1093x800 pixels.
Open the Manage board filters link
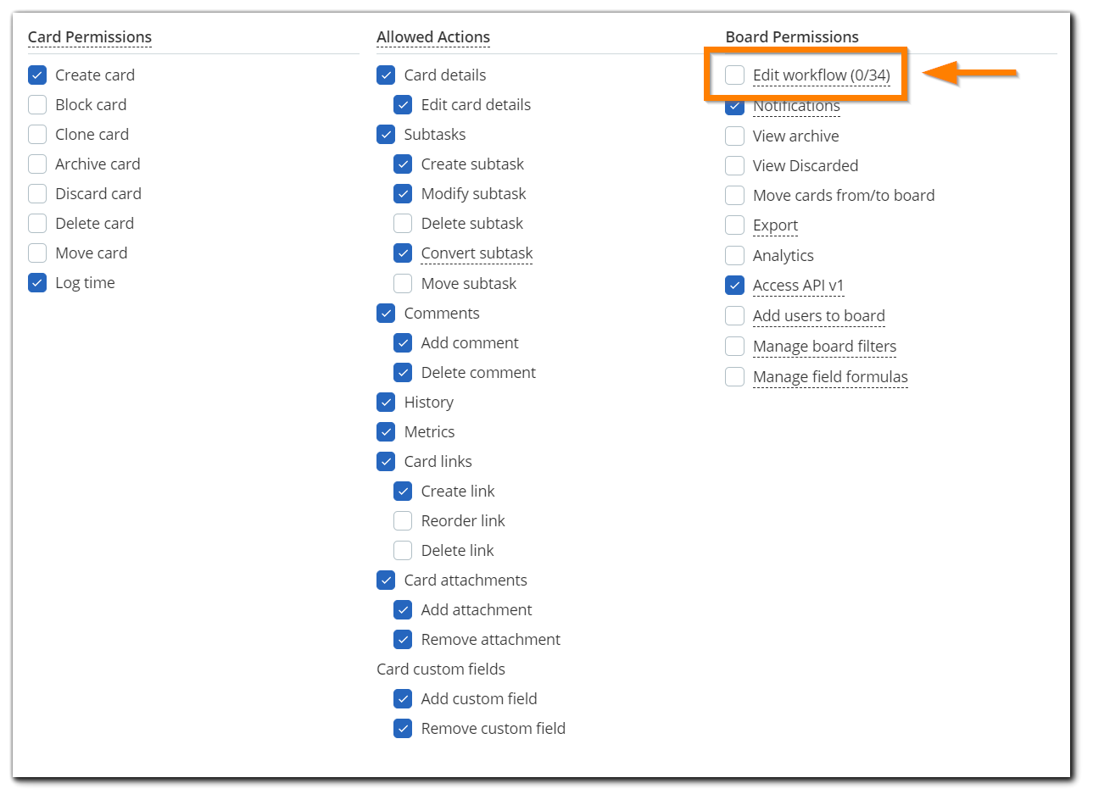click(x=823, y=346)
